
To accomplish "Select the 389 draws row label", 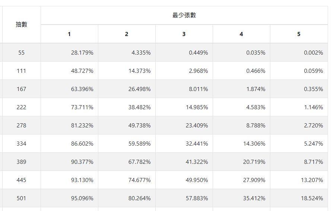I will pos(21,162).
